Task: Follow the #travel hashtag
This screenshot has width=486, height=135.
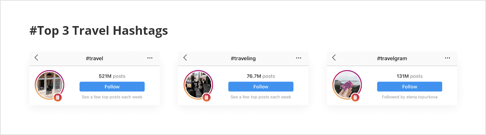Action: 112,87
